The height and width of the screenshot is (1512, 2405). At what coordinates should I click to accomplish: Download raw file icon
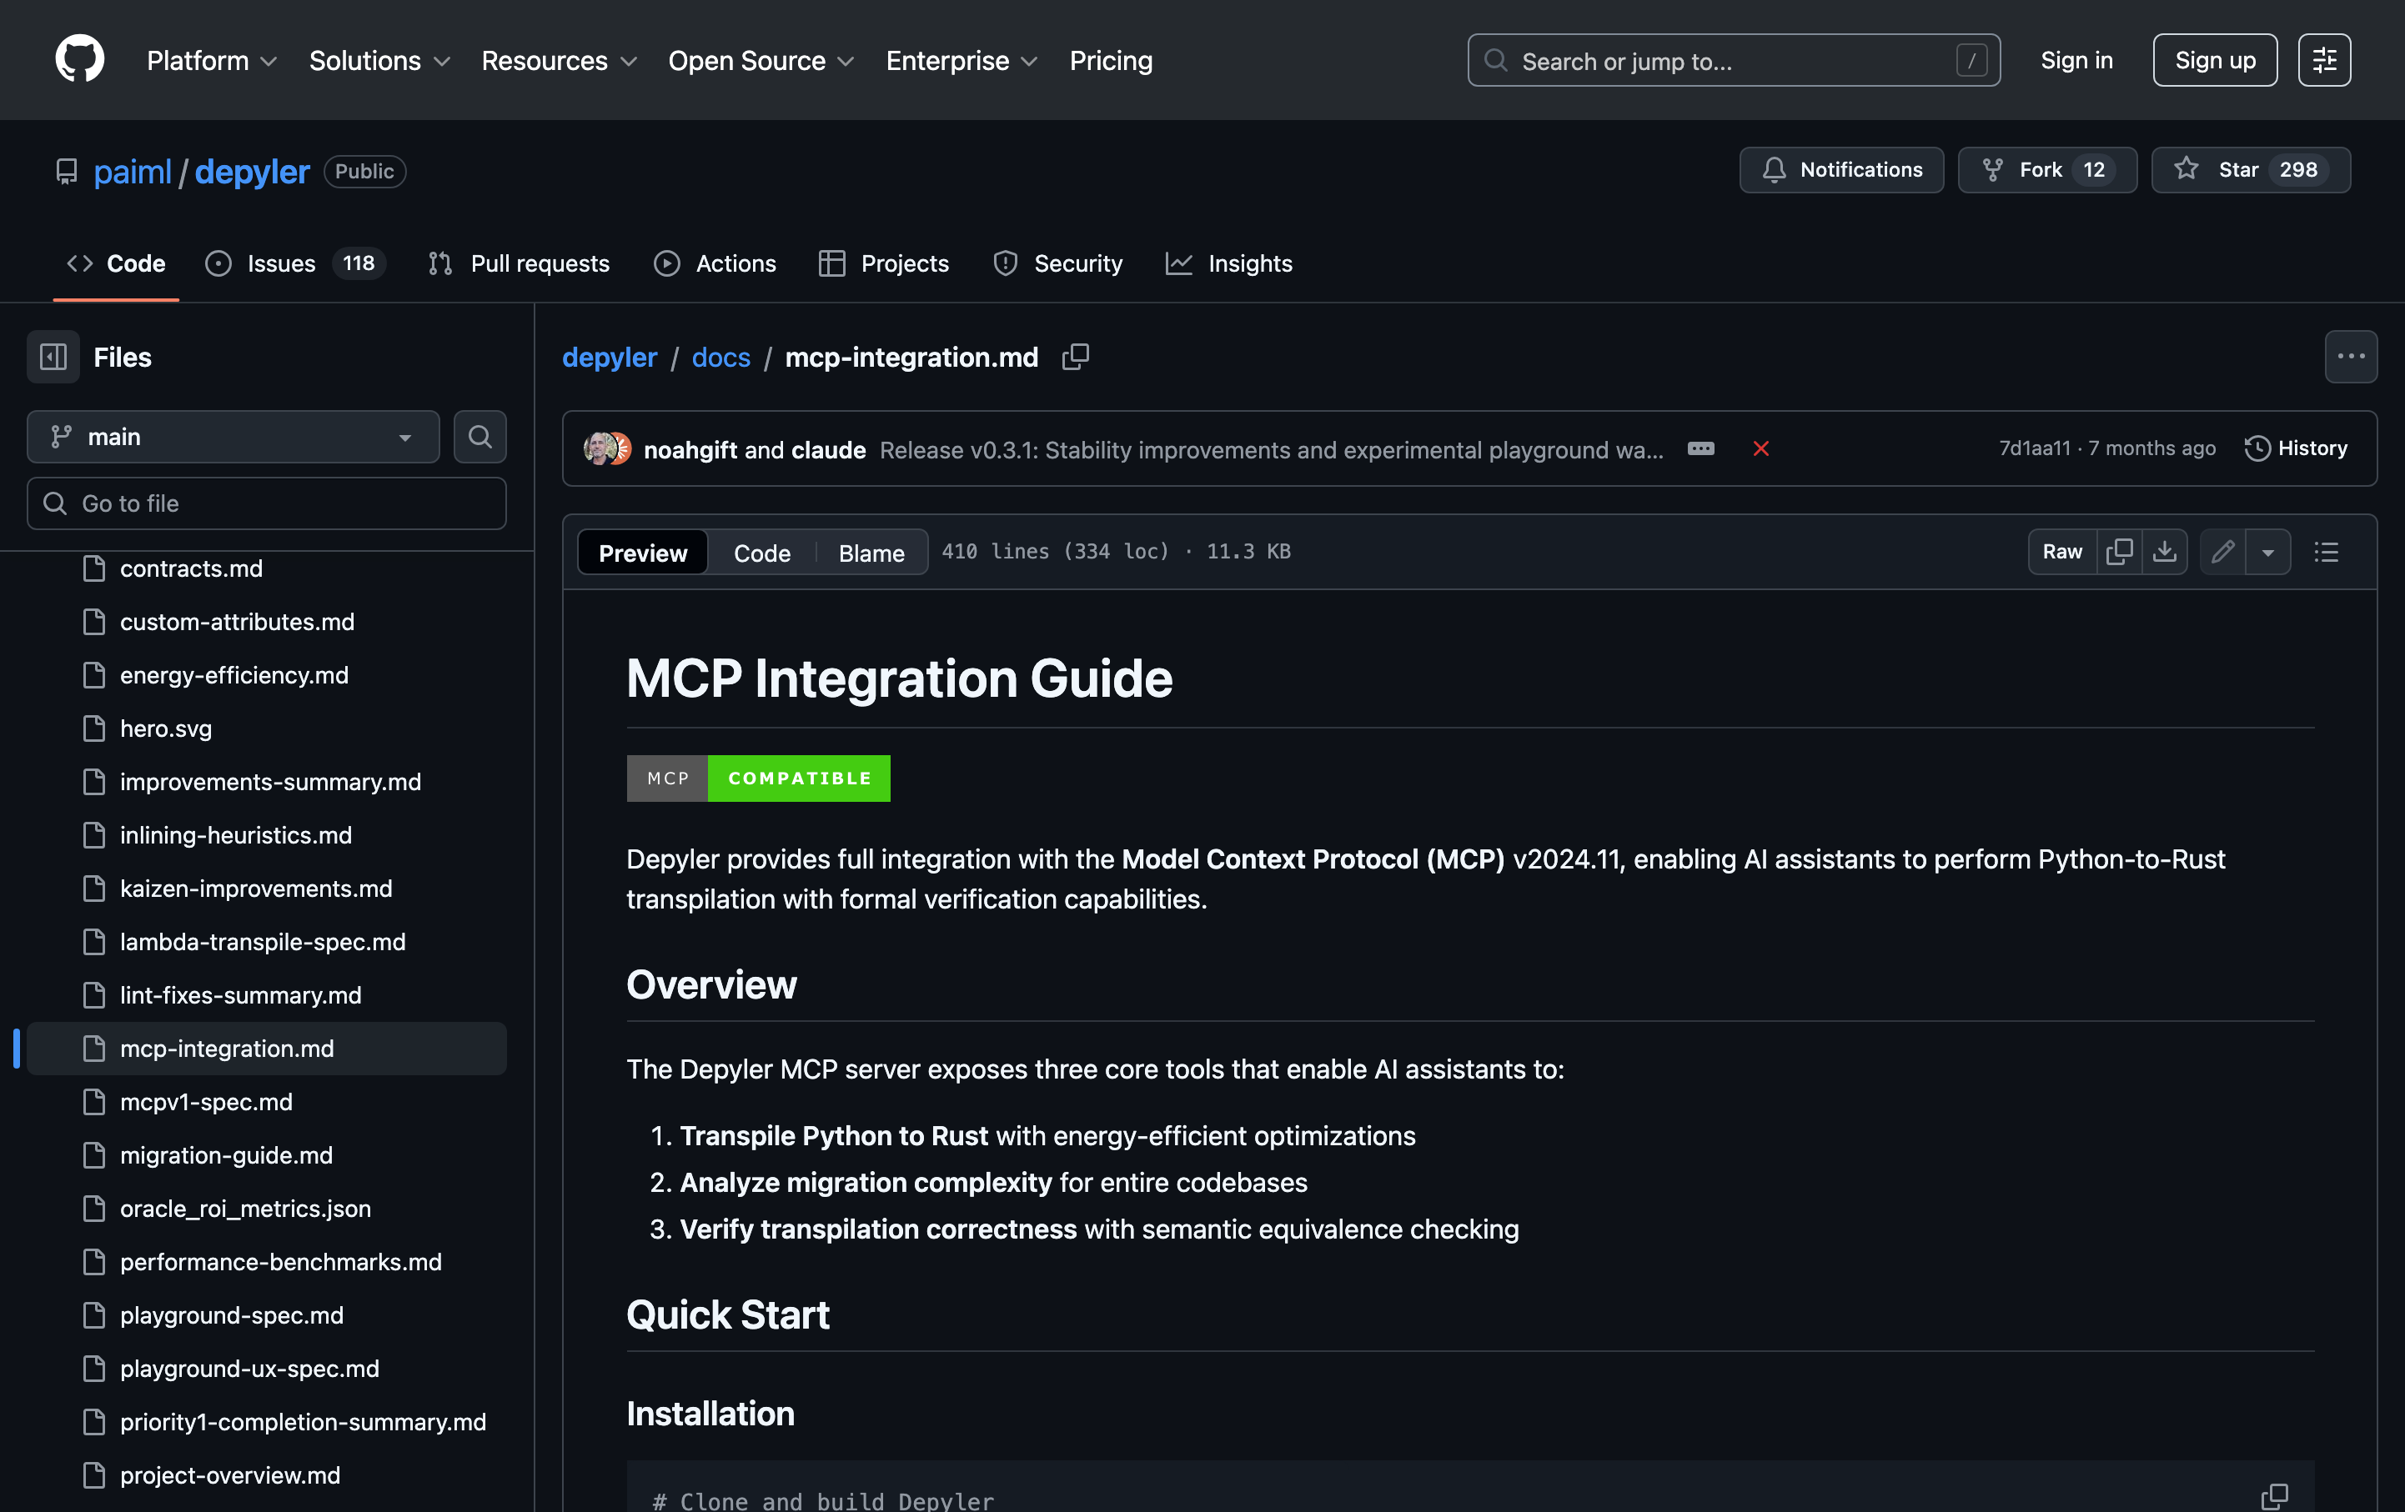point(2164,552)
